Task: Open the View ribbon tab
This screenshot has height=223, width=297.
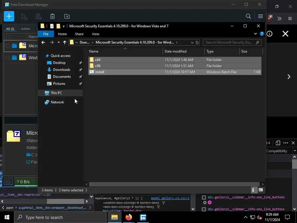Action: click(95, 34)
